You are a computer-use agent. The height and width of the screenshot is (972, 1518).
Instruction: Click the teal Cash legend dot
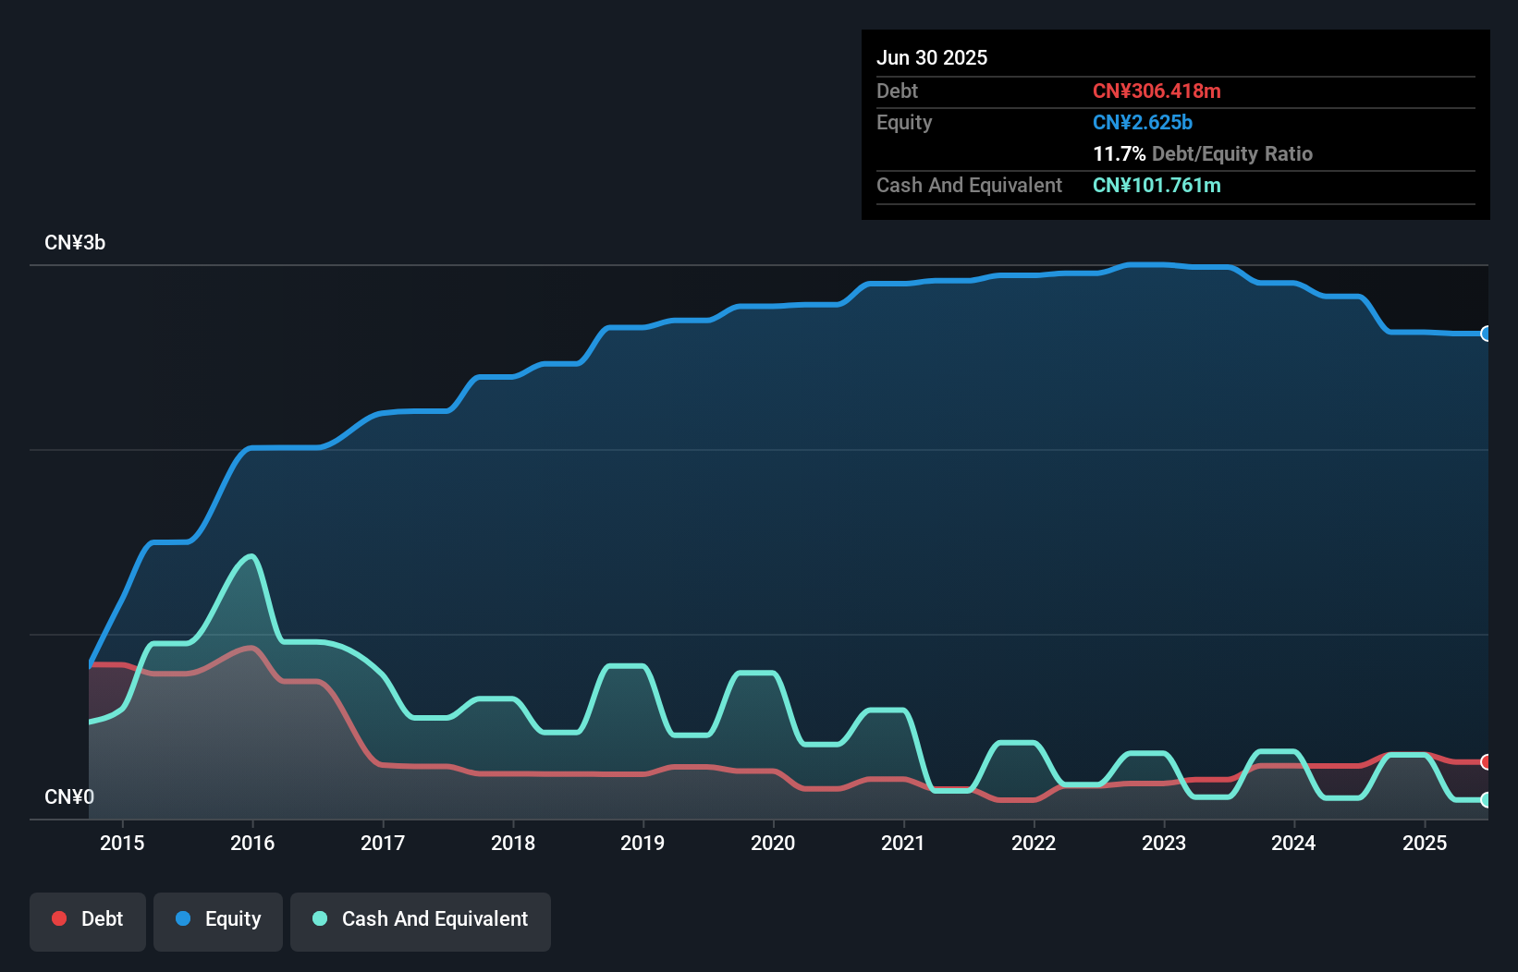click(x=320, y=918)
